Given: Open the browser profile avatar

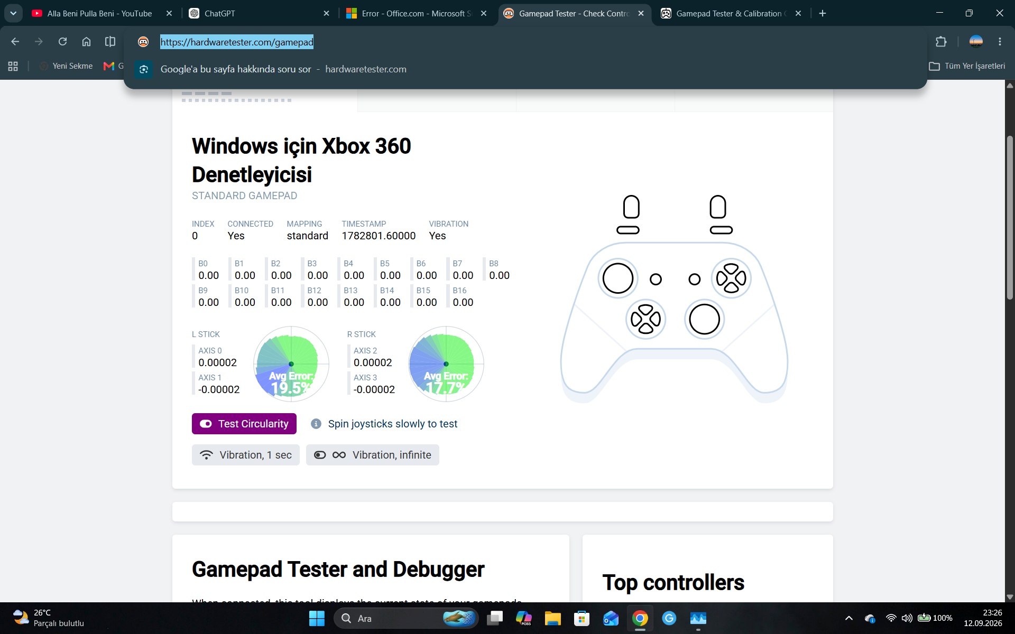Looking at the screenshot, I should point(976,42).
